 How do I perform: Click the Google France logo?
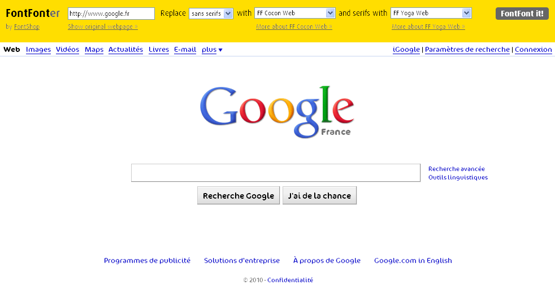click(277, 112)
